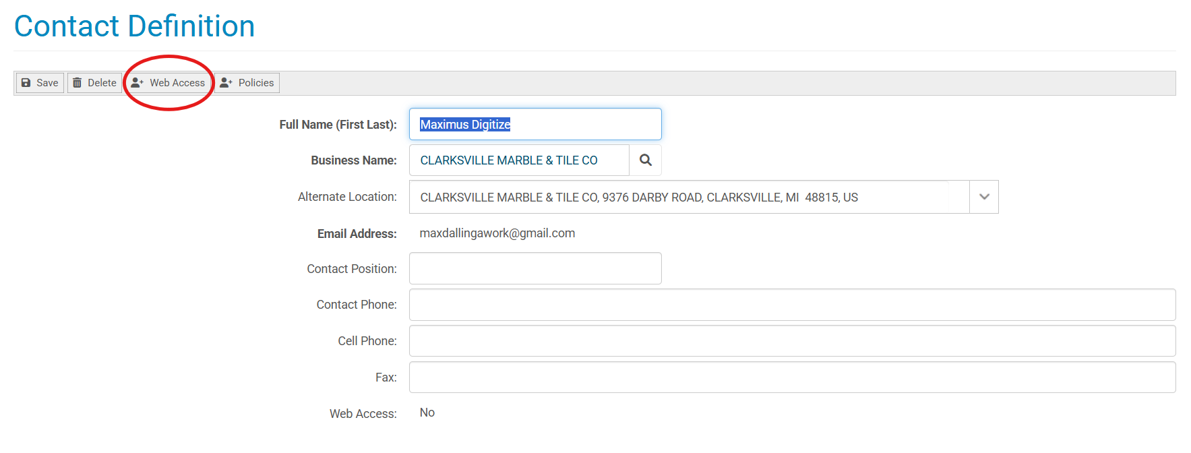Click the Fax label
This screenshot has height=453, width=1191.
(386, 377)
